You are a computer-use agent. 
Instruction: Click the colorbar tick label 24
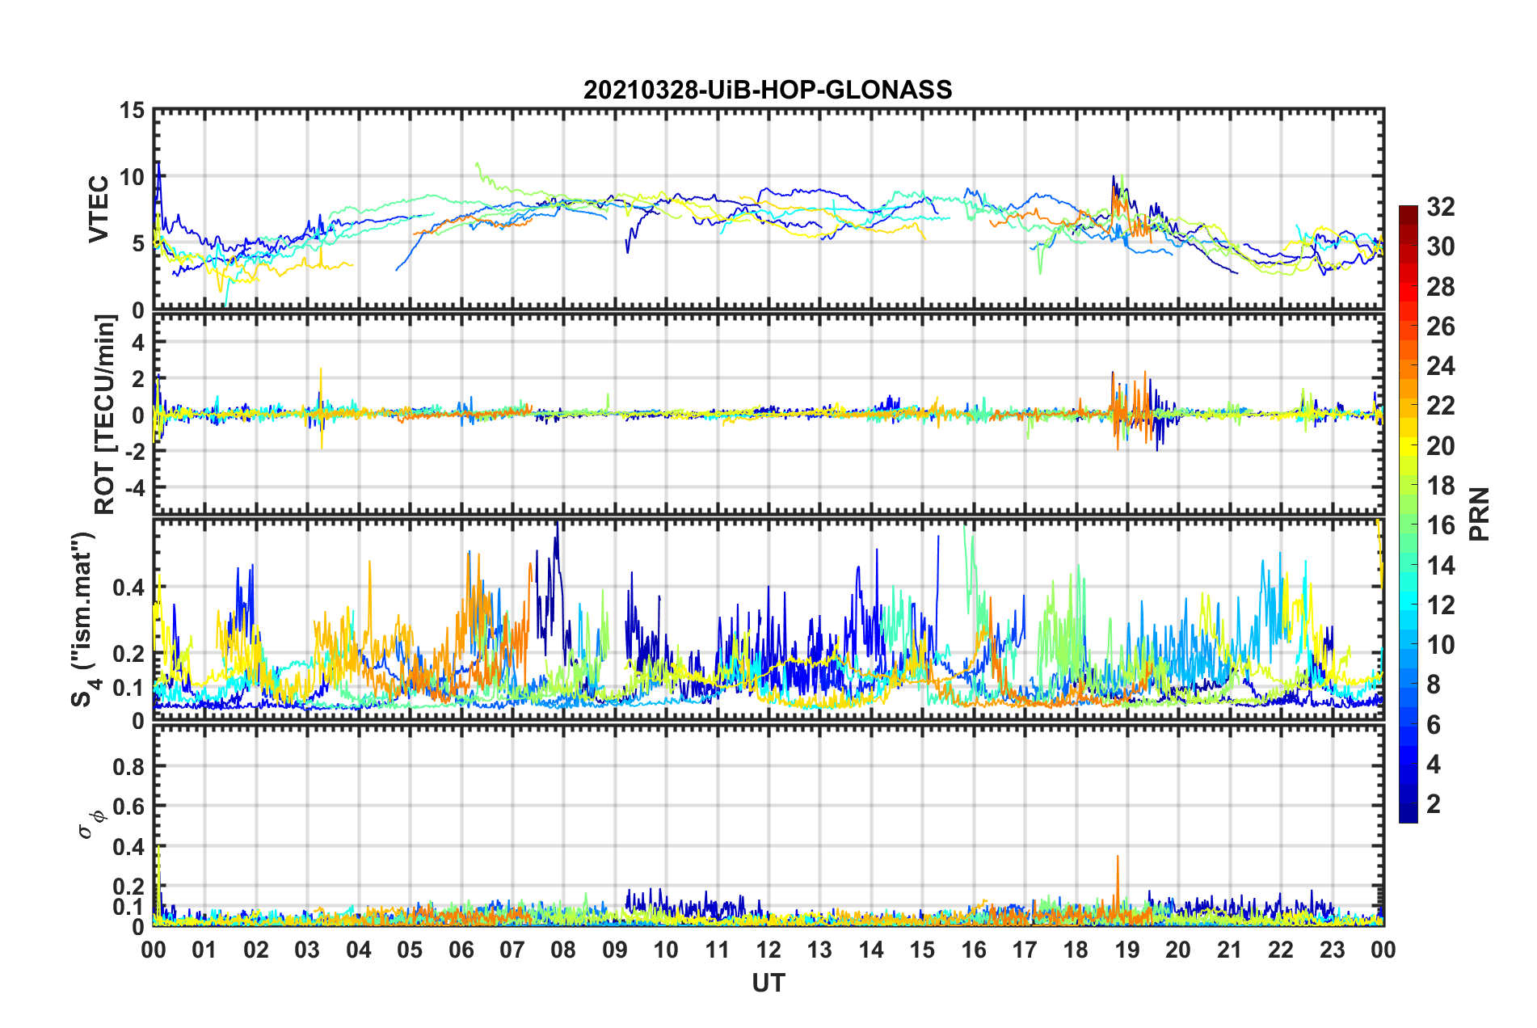[x=1440, y=366]
